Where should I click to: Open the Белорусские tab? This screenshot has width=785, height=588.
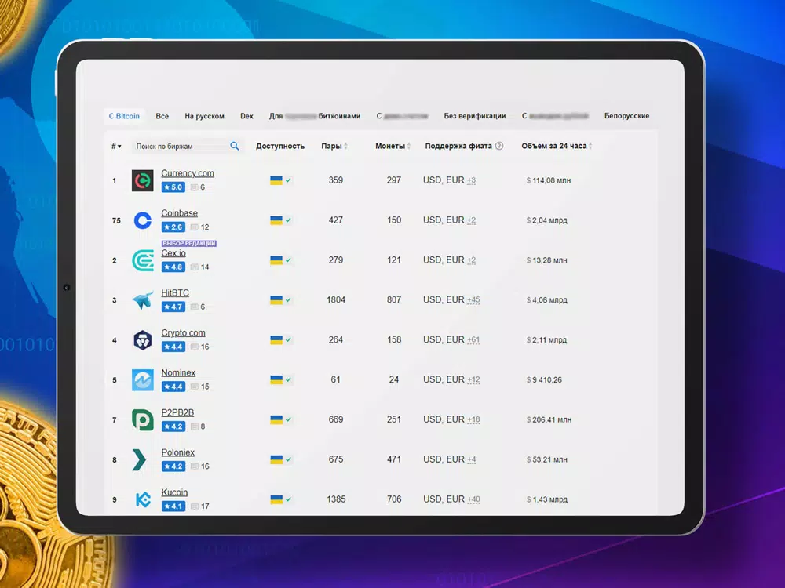626,116
